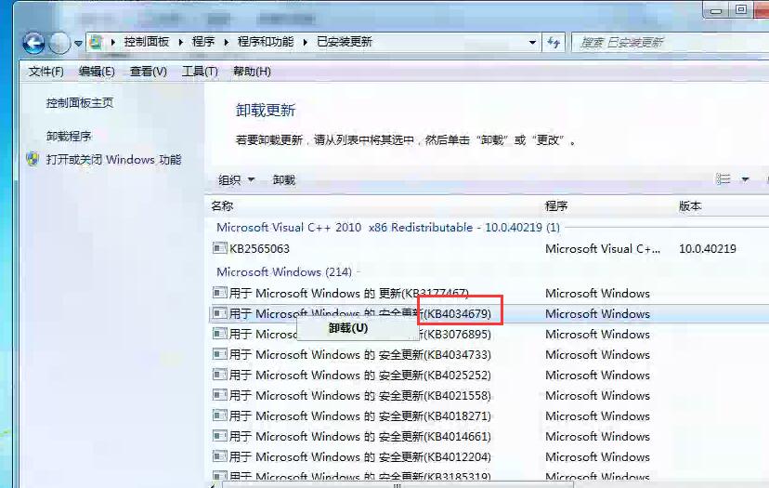Screen dimensions: 769x488
Task: Select security update KB4018271
Action: 490,416
